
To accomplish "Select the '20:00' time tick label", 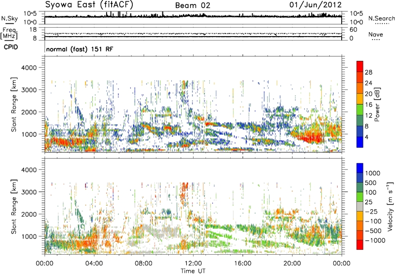I will pos(292,264).
